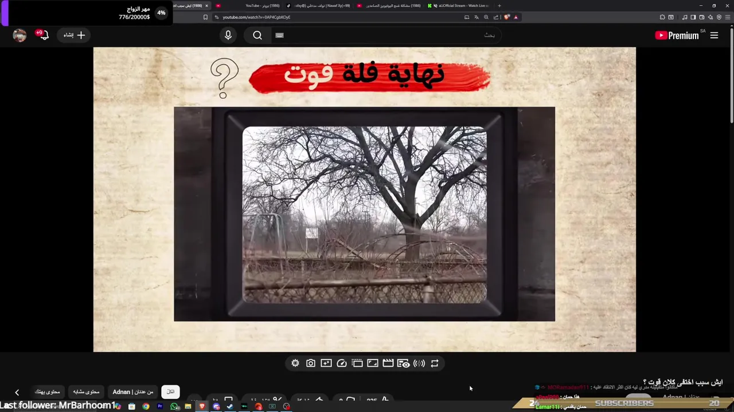Click translate page icon in address bar
The height and width of the screenshot is (412, 734).
point(477,17)
